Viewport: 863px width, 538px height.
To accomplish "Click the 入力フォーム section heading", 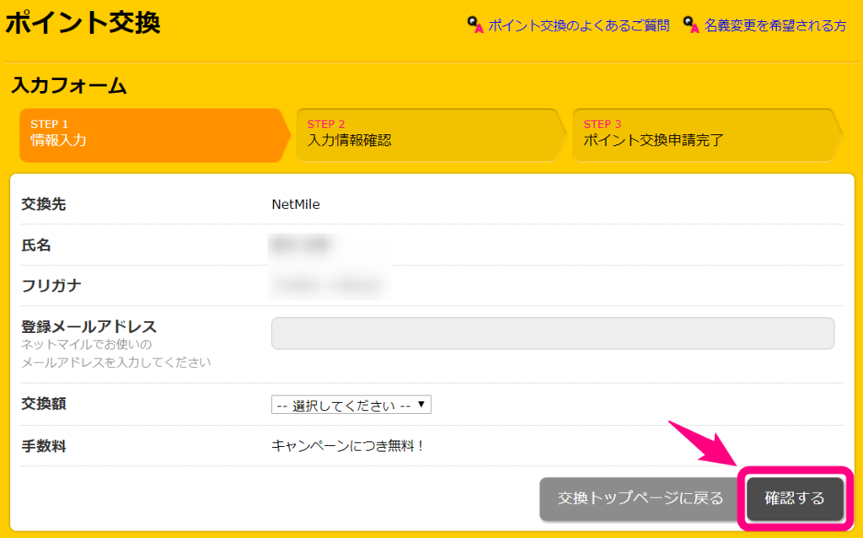I will tap(69, 85).
